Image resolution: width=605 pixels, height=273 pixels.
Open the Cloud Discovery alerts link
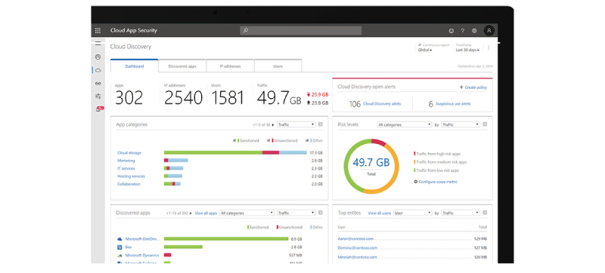[382, 103]
